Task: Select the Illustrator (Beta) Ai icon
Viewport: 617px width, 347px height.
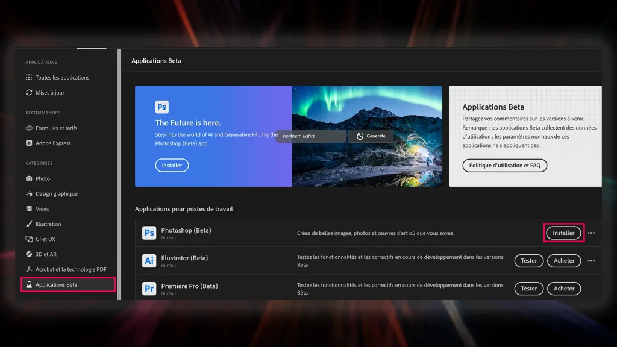Action: 149,260
